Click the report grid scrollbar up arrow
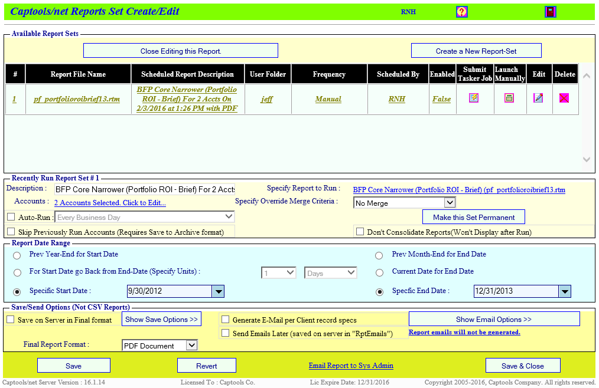The width and height of the screenshot is (599, 388). tap(585, 75)
